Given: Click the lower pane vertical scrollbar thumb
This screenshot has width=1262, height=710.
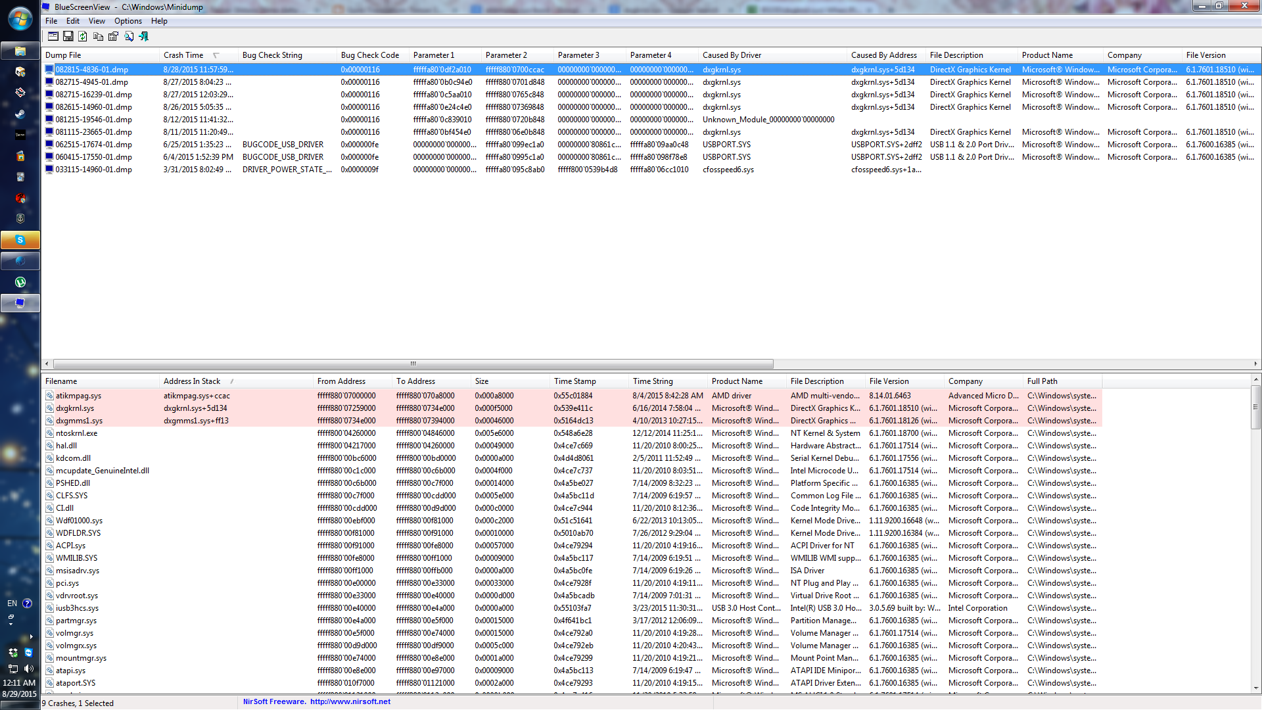Looking at the screenshot, I should [1255, 407].
